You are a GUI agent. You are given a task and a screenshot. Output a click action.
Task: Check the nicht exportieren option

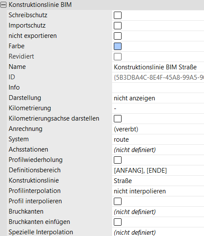point(118,36)
